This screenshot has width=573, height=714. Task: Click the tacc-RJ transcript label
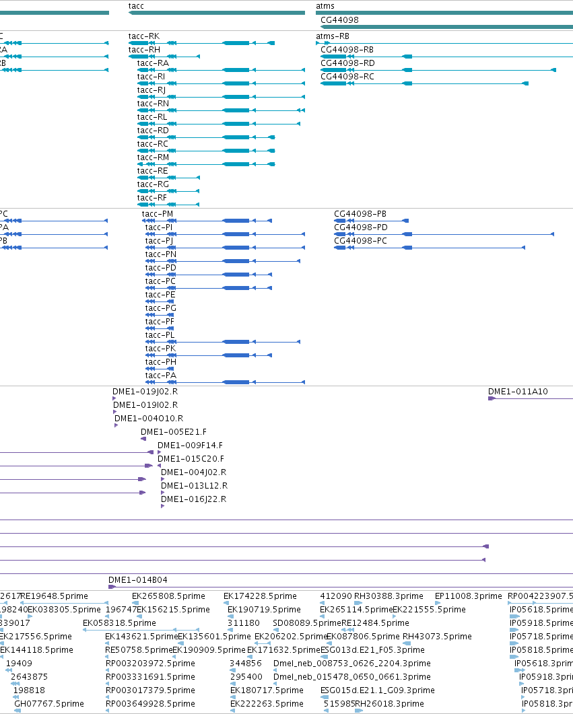pos(151,90)
